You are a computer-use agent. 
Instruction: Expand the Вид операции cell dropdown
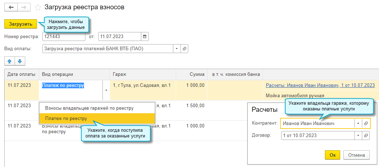pos(106,90)
